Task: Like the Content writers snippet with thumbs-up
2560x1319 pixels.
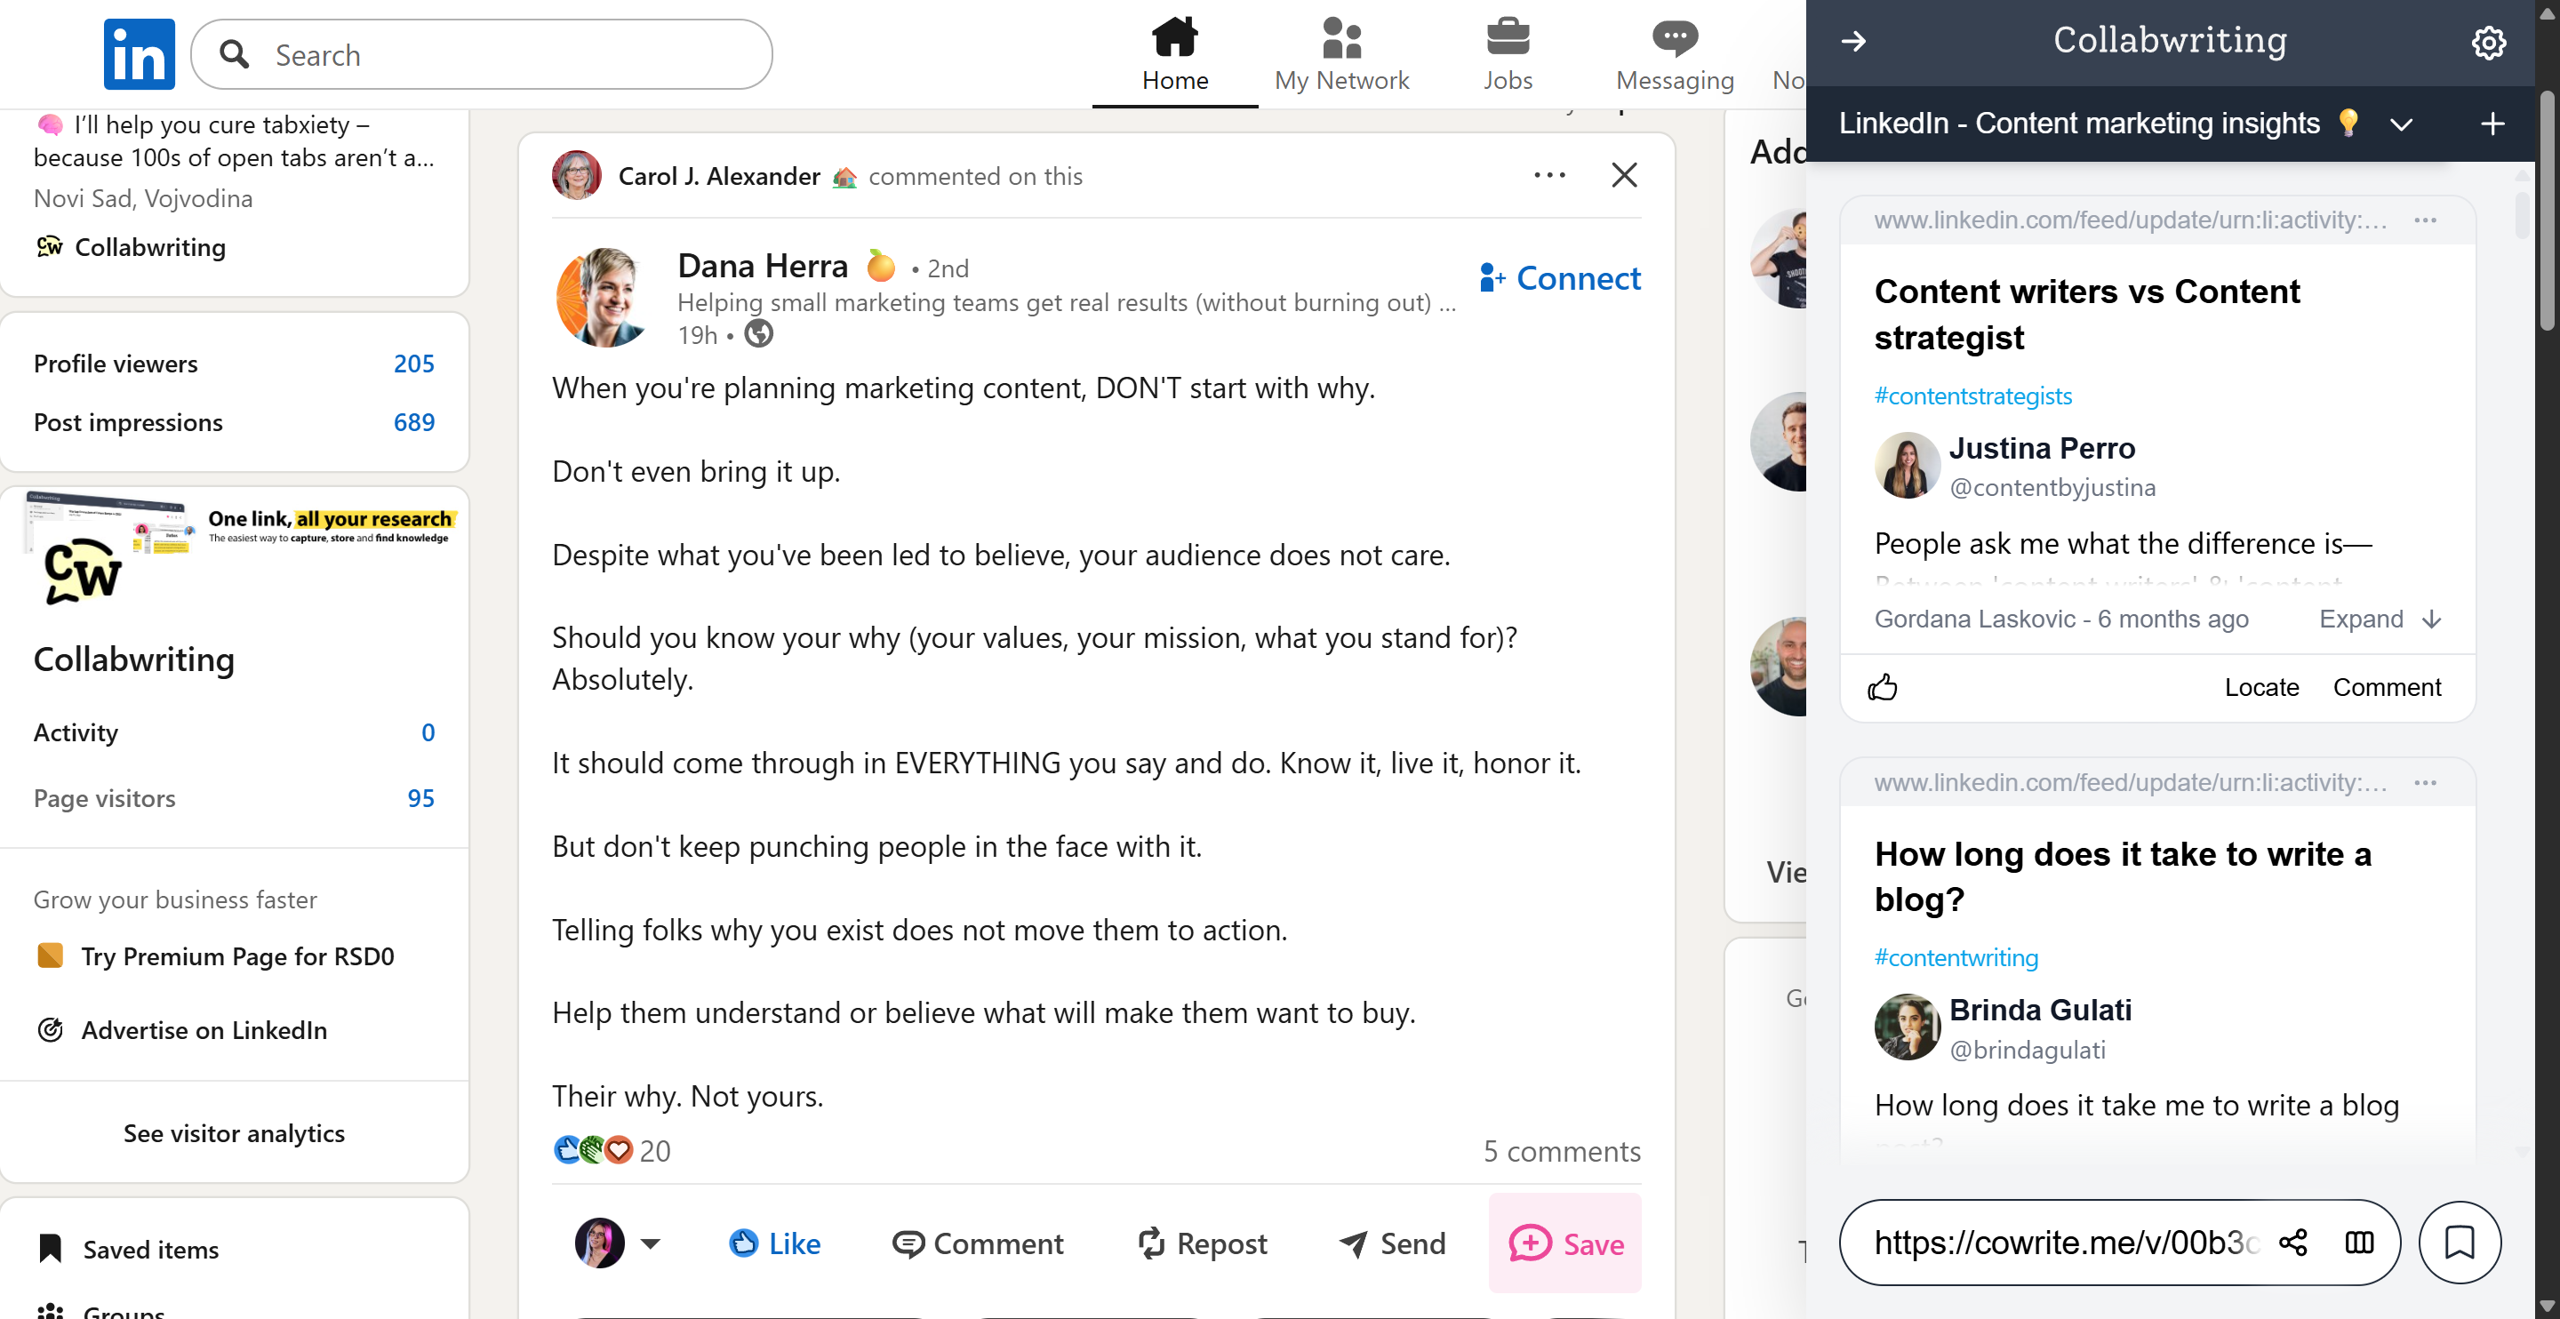Action: click(x=1883, y=687)
